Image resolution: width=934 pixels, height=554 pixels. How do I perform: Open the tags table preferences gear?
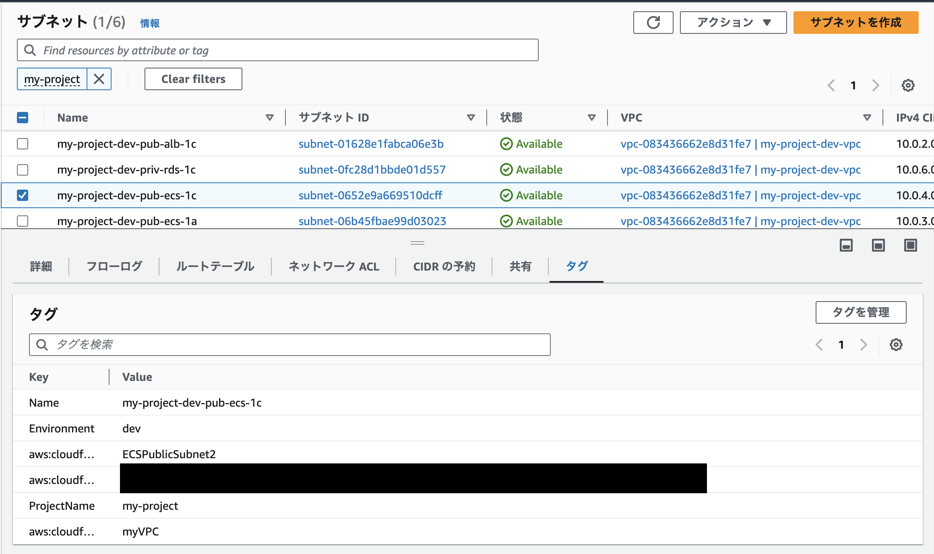pyautogui.click(x=896, y=344)
